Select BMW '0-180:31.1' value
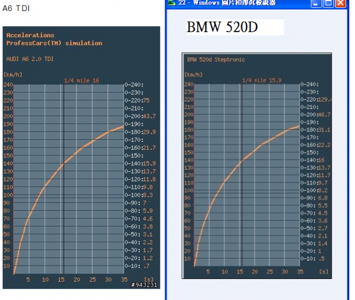The width and height of the screenshot is (355, 300). point(316,130)
